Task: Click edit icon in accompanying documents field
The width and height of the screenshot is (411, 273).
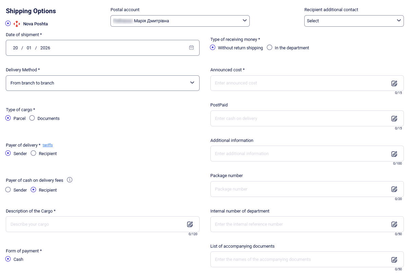Action: click(x=394, y=259)
